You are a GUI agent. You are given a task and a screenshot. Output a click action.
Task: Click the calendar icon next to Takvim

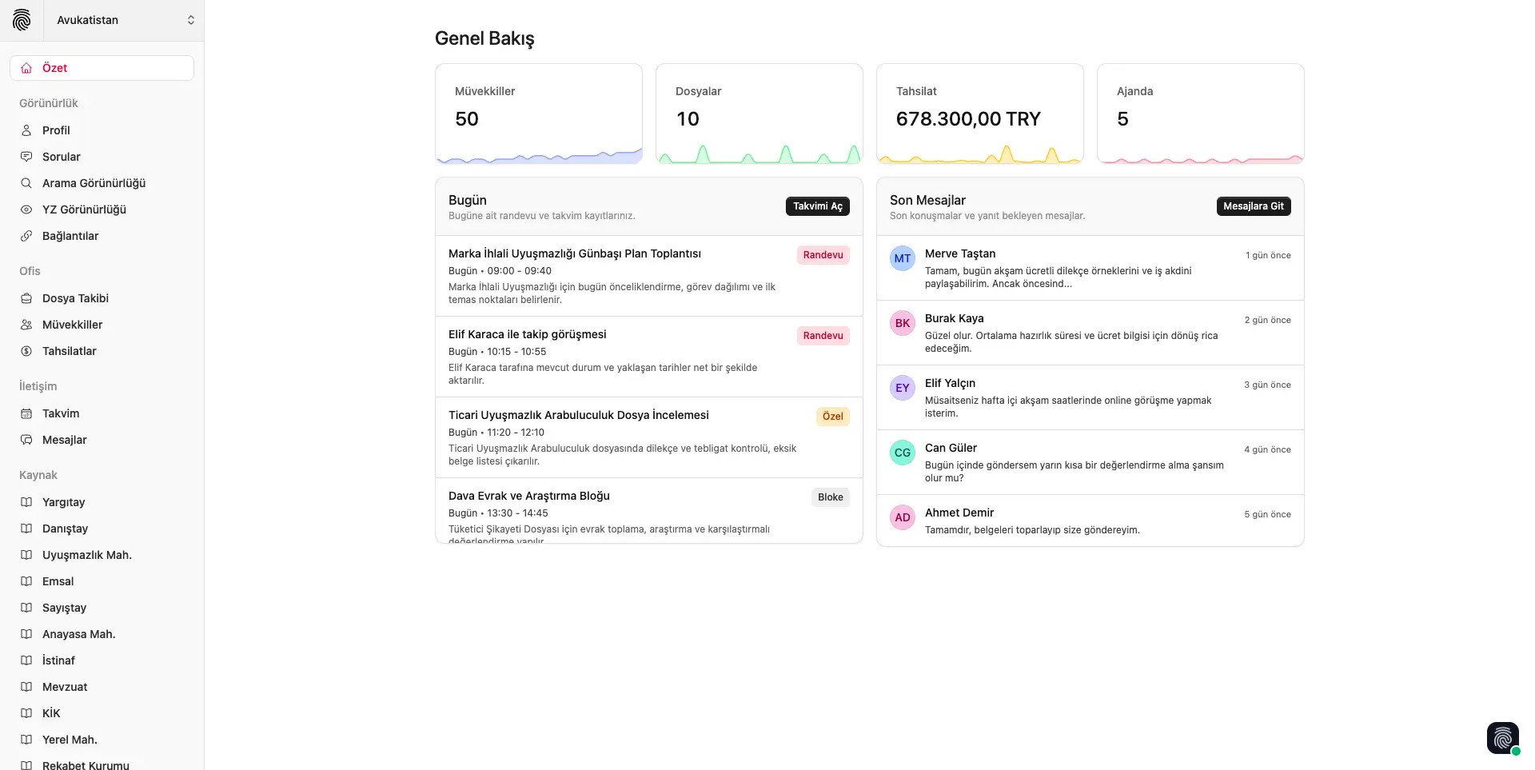26,413
